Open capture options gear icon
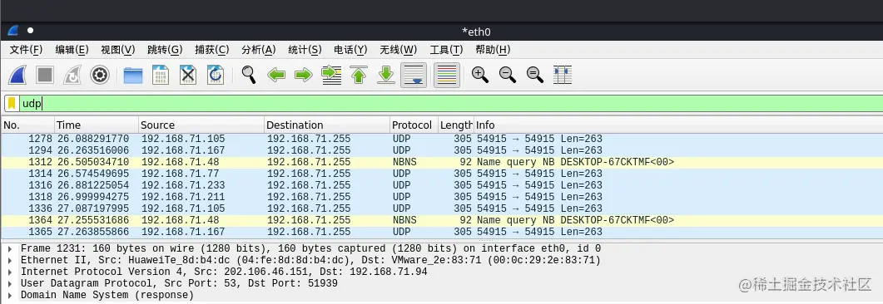Image resolution: width=883 pixels, height=304 pixels. click(x=100, y=75)
